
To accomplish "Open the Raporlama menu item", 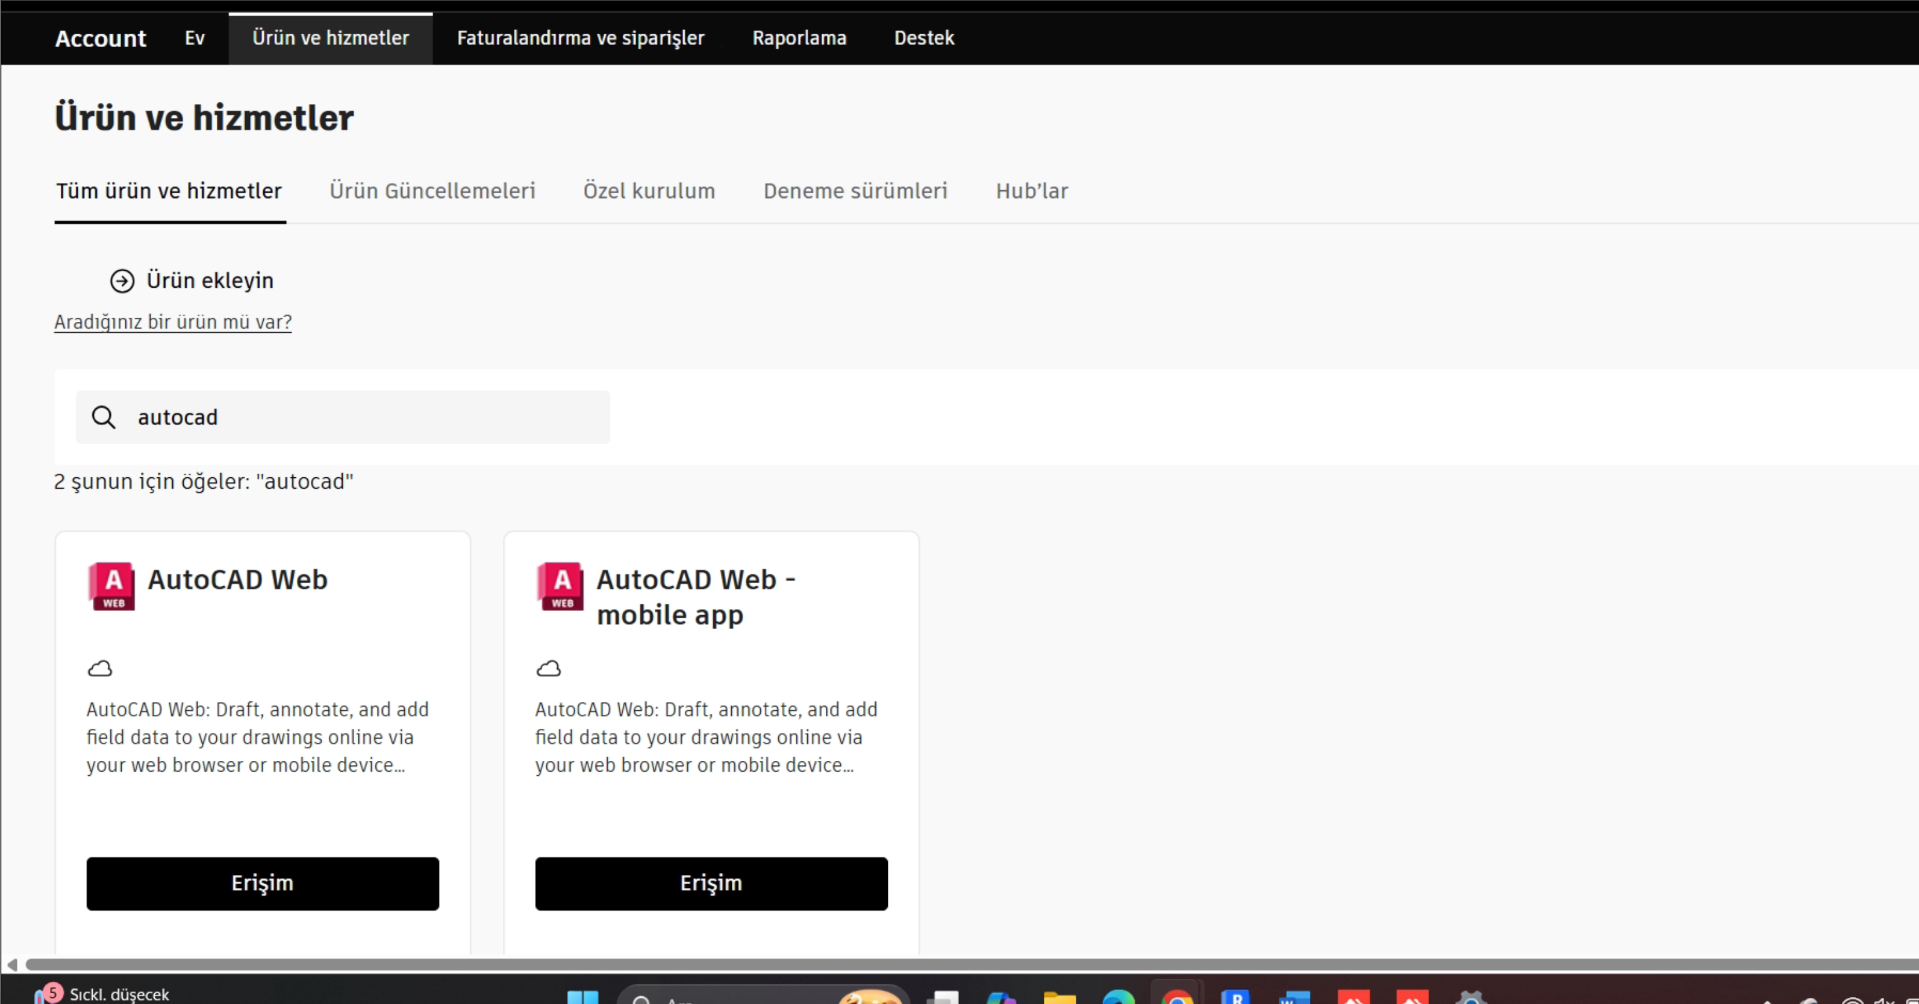I will point(799,38).
